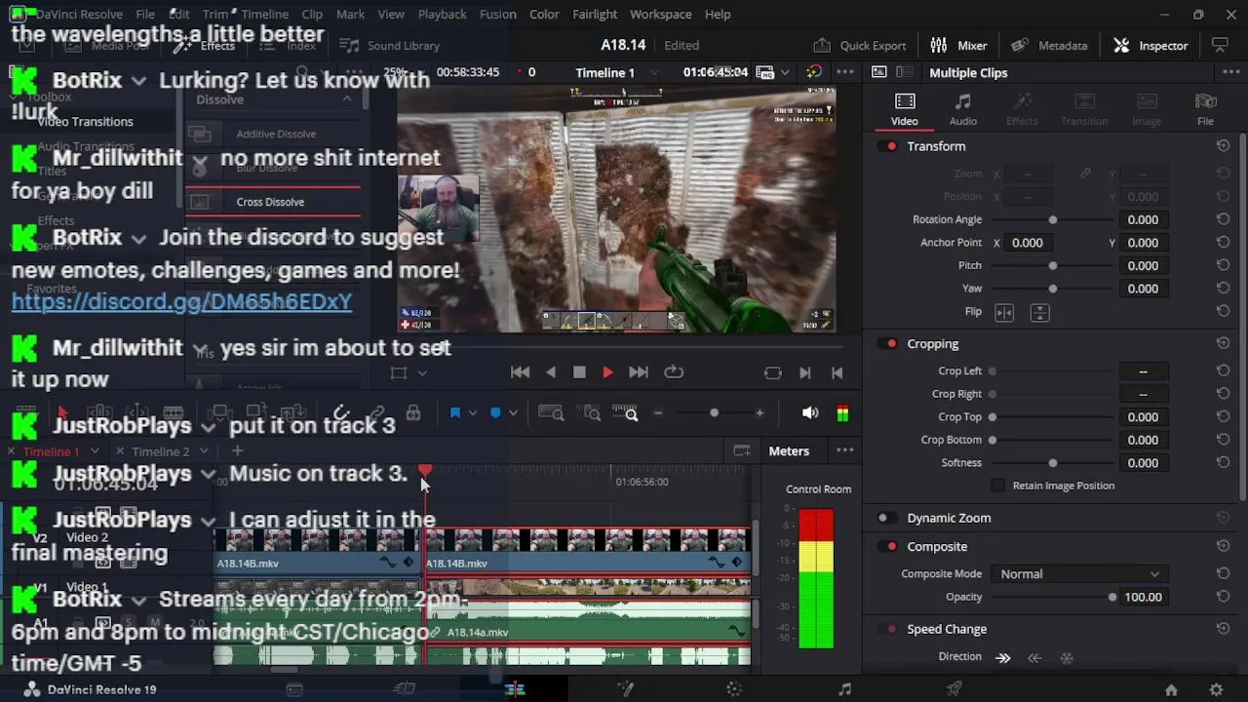1248x702 pixels.
Task: Enable the Dynamic Zoom toggle
Action: [x=885, y=519]
